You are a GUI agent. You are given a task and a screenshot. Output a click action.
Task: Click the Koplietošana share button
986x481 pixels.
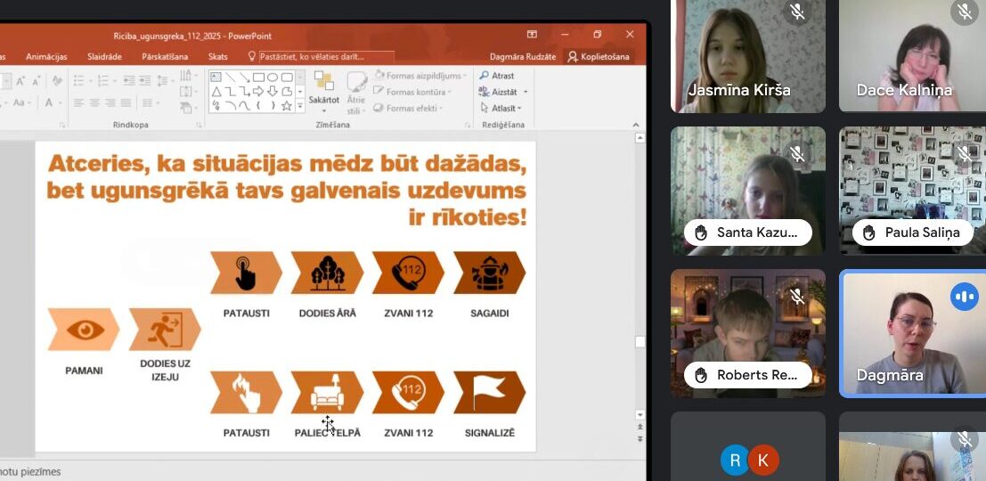click(598, 57)
